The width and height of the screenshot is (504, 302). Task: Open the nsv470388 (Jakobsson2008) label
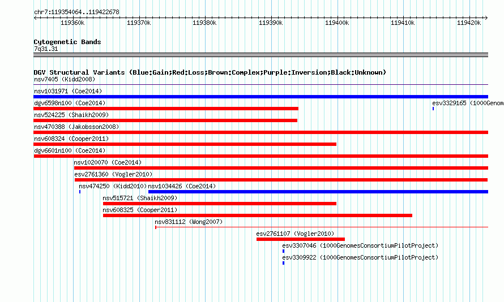76,127
